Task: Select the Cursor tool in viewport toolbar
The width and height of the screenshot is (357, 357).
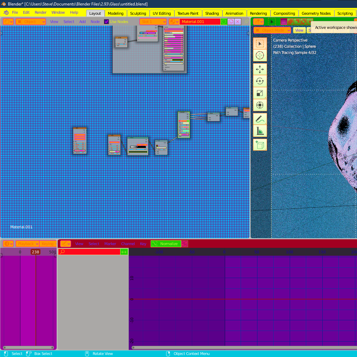Action: 260,55
